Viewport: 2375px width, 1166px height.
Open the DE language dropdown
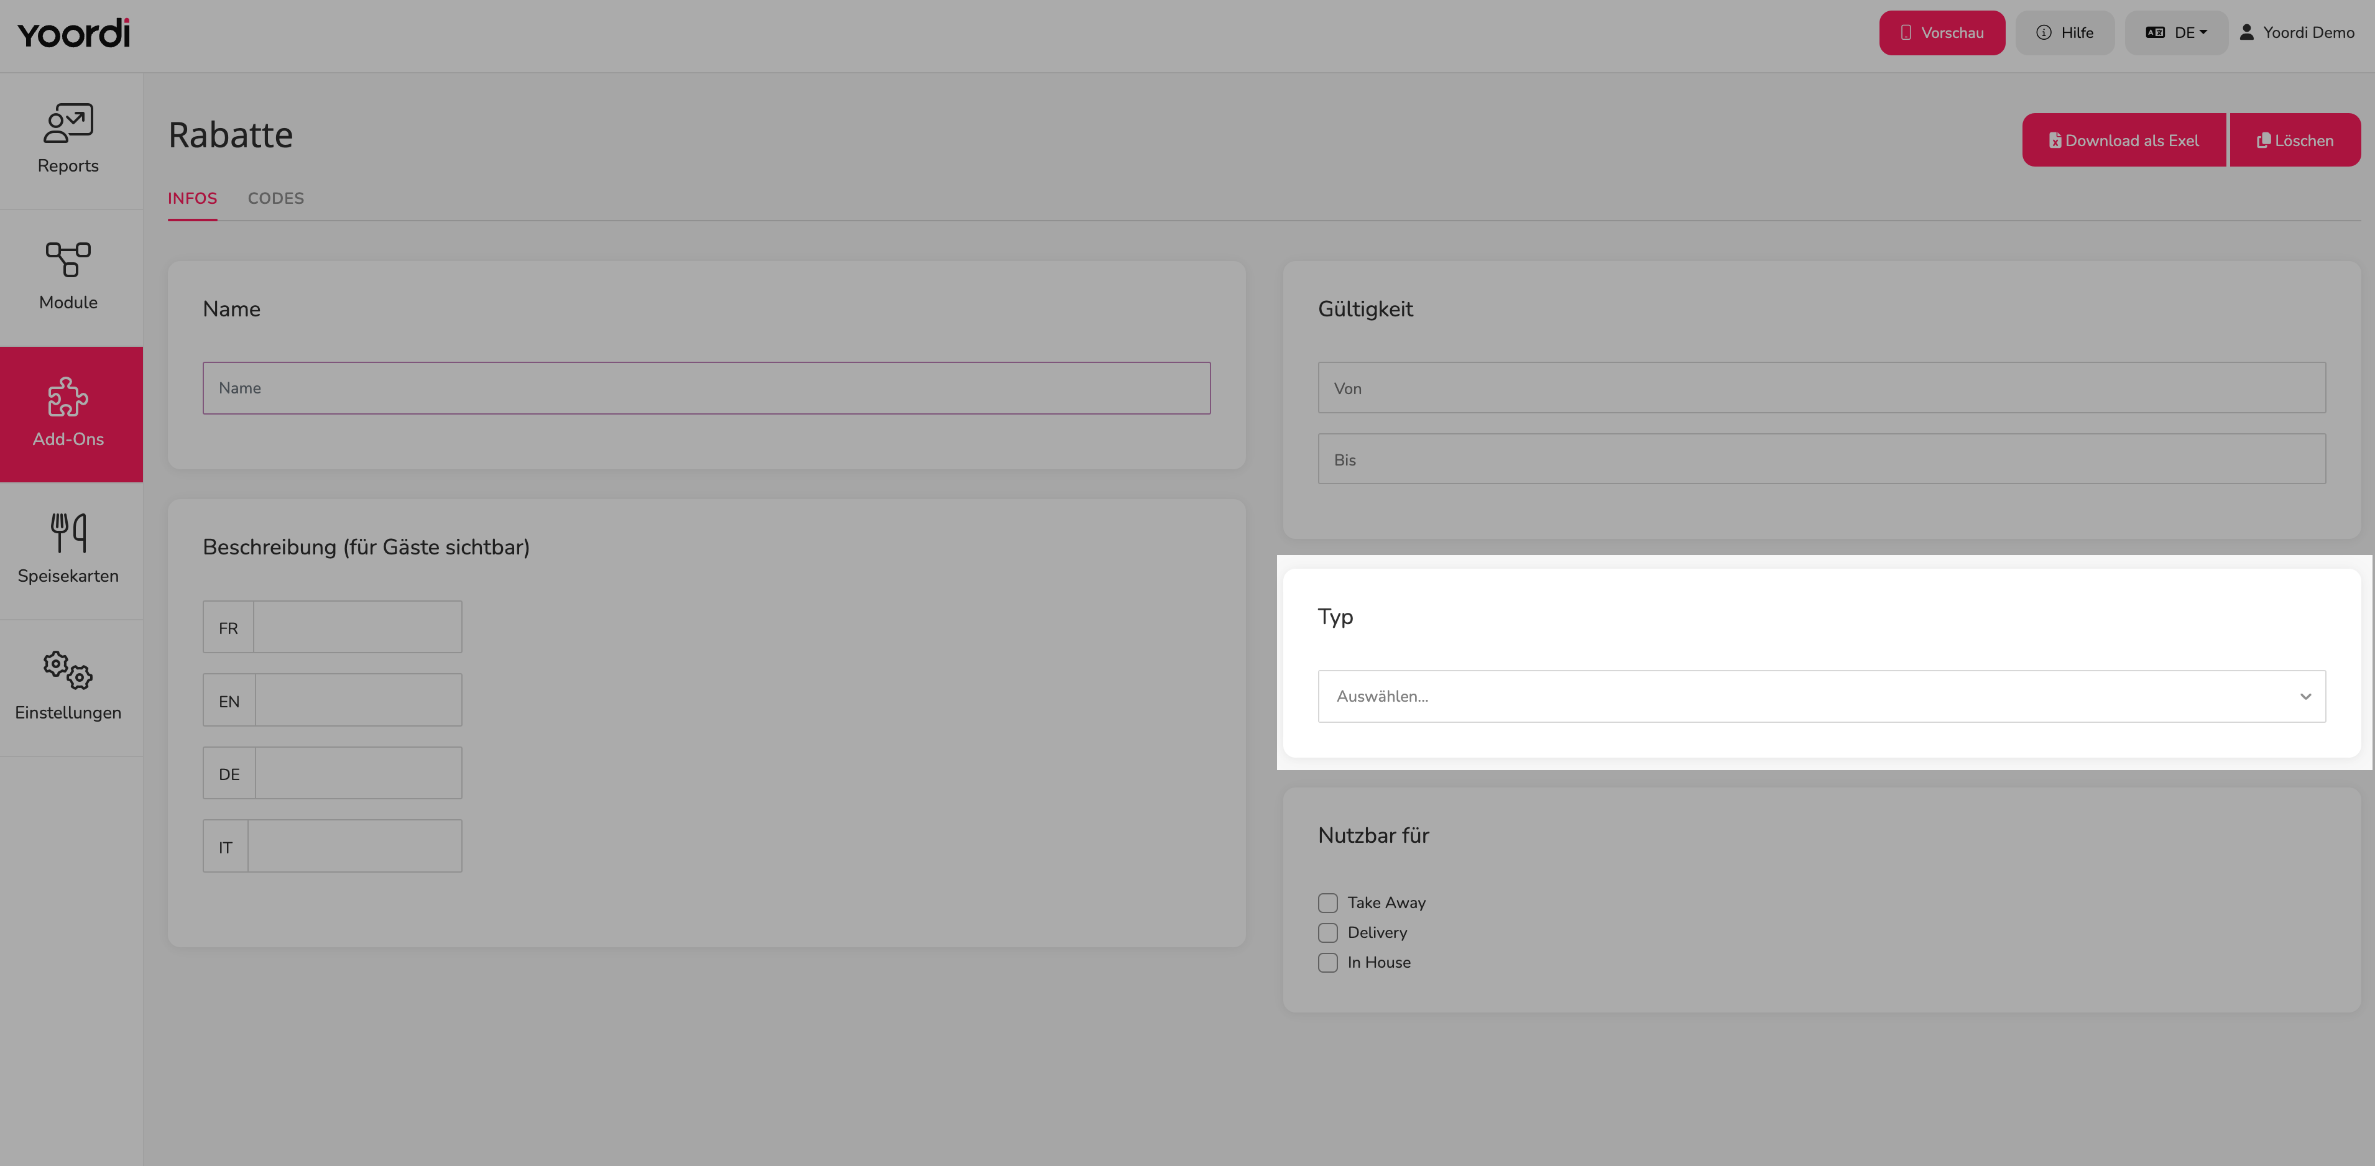(2176, 32)
